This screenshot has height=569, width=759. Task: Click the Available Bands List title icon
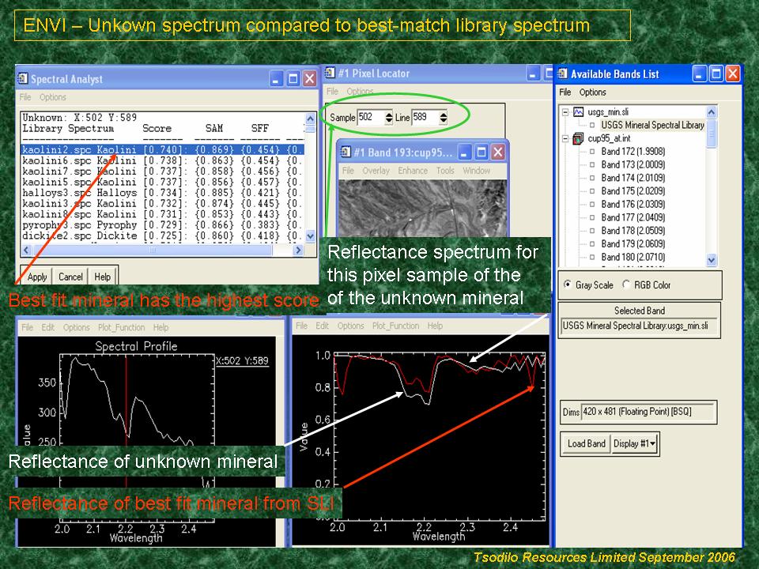[562, 73]
